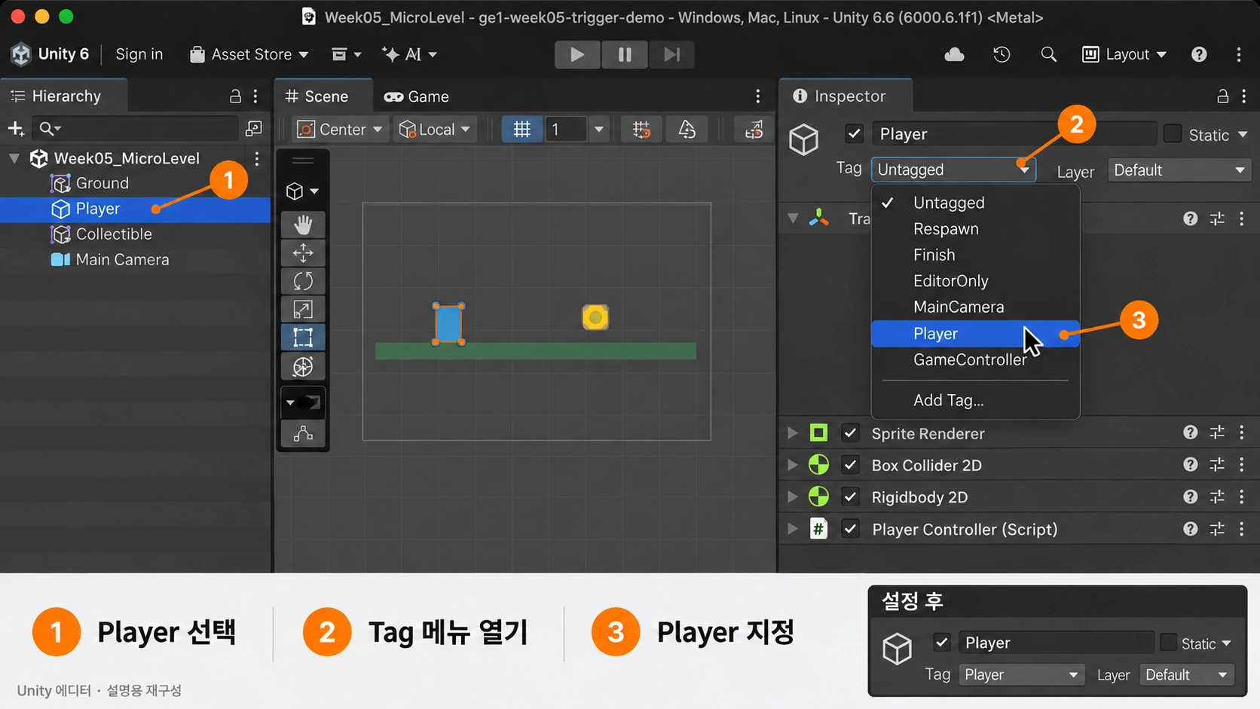
Task: Open Box Collider 2D preset settings icon
Action: [1217, 465]
